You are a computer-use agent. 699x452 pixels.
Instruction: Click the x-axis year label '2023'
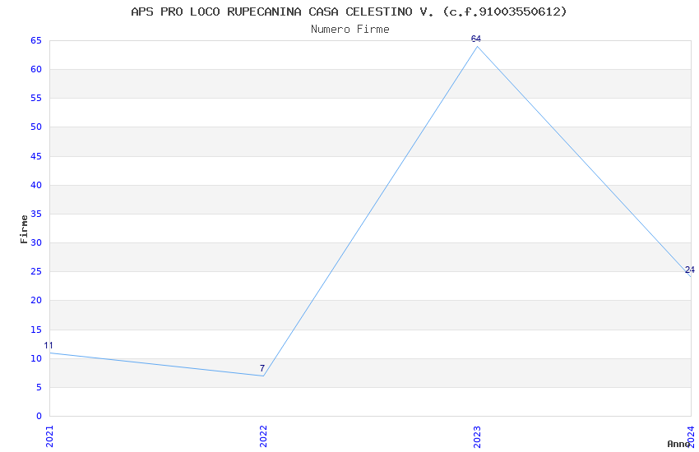(477, 436)
